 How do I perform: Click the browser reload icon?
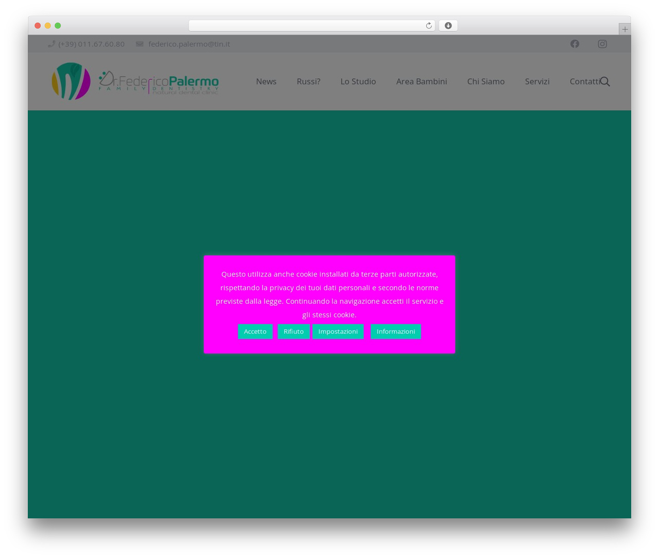coord(428,26)
